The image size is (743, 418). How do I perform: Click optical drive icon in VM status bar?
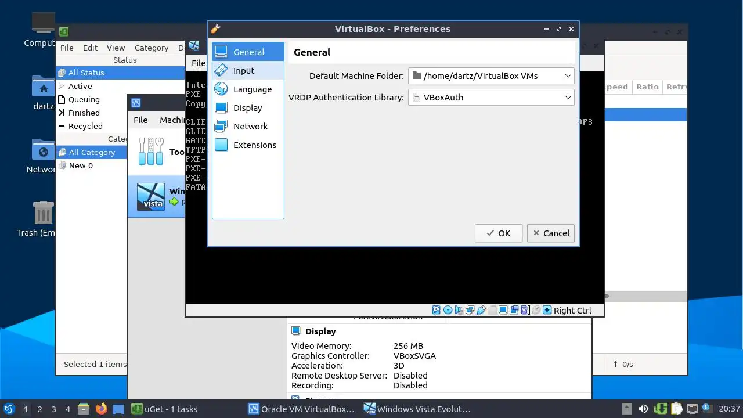(448, 310)
